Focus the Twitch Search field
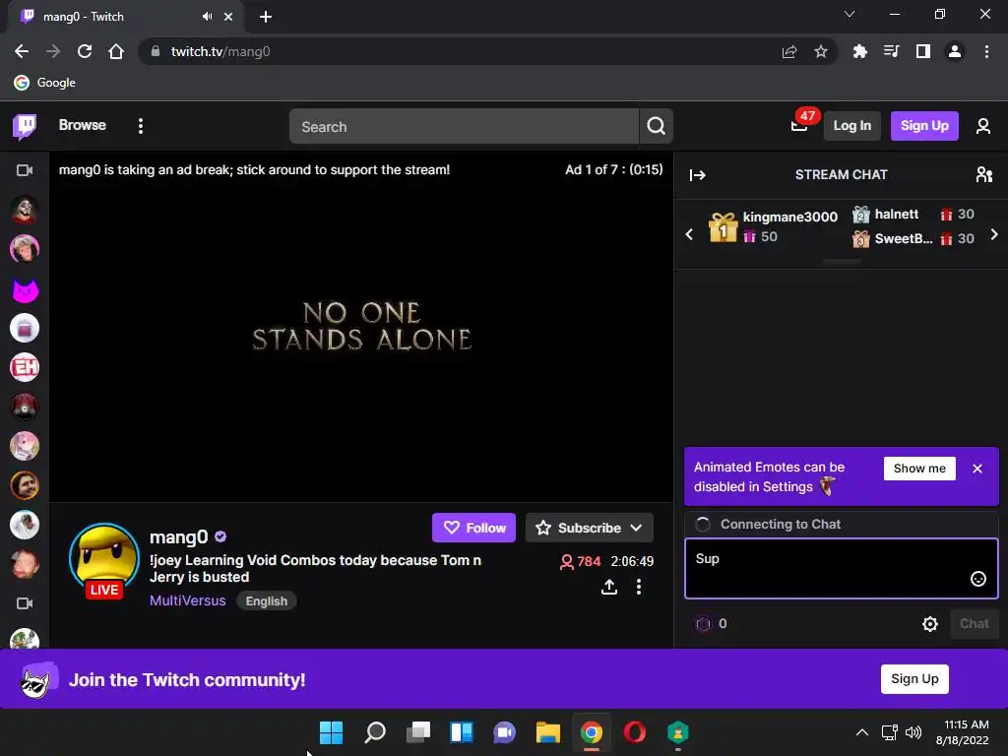 pyautogui.click(x=464, y=127)
